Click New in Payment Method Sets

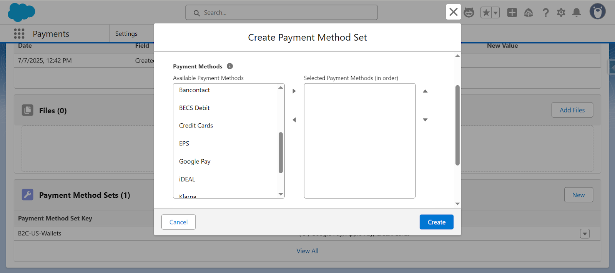(x=578, y=195)
